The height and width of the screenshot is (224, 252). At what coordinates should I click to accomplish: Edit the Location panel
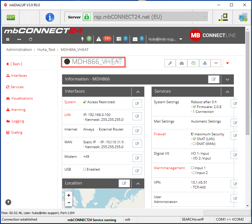point(124,183)
